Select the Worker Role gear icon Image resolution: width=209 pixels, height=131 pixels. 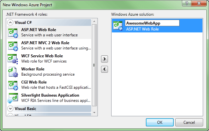[13, 72]
